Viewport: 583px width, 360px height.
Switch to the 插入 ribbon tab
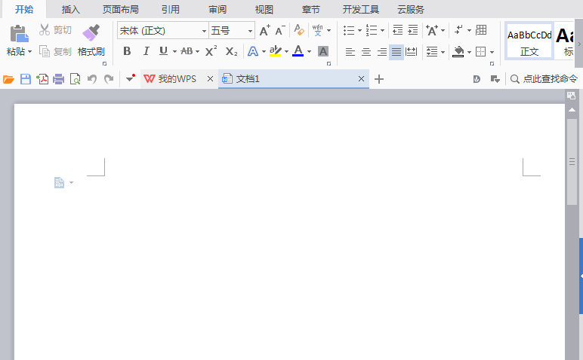tap(71, 9)
